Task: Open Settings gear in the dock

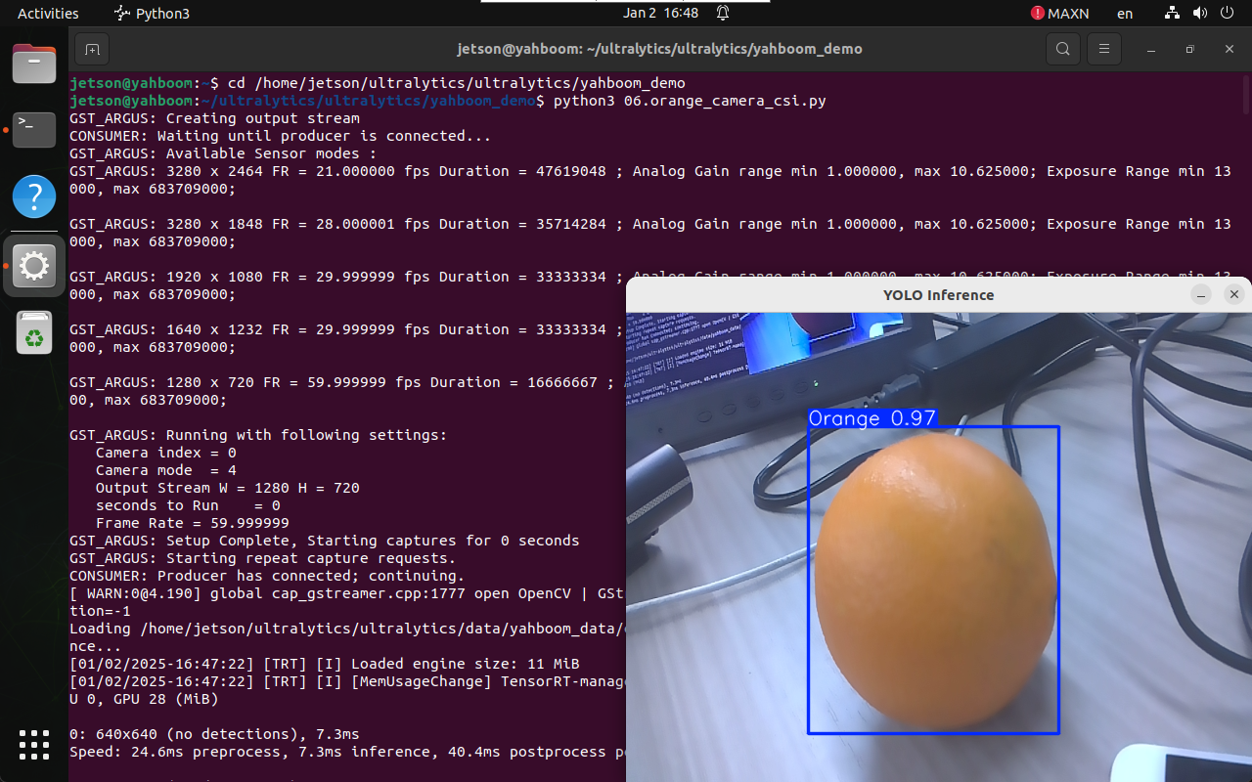Action: 34,266
